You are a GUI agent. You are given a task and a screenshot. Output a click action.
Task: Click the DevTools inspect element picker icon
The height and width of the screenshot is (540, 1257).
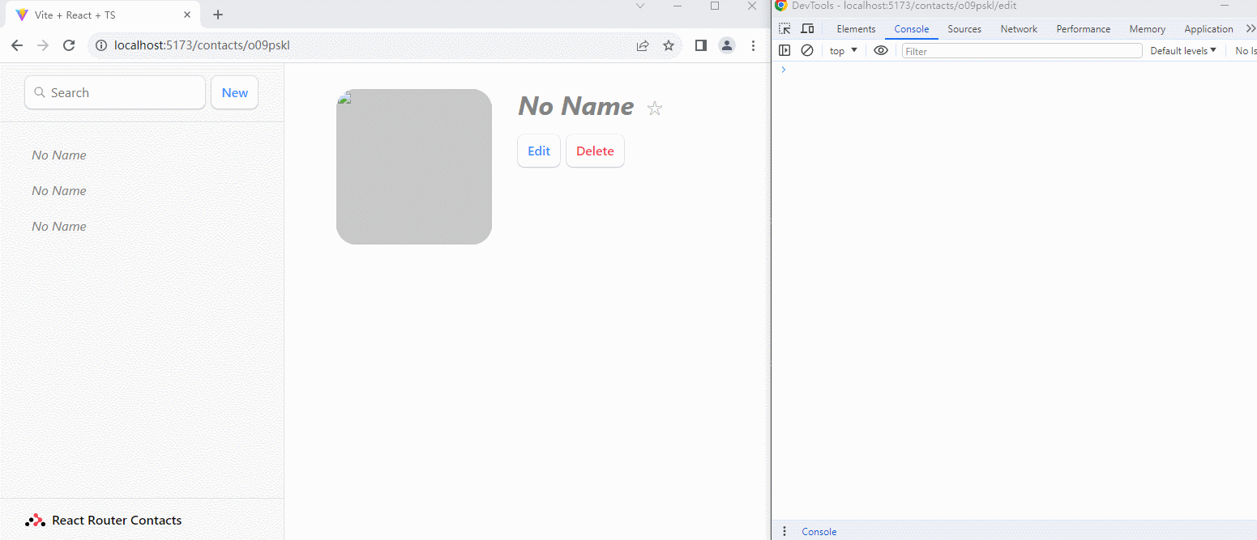[785, 29]
